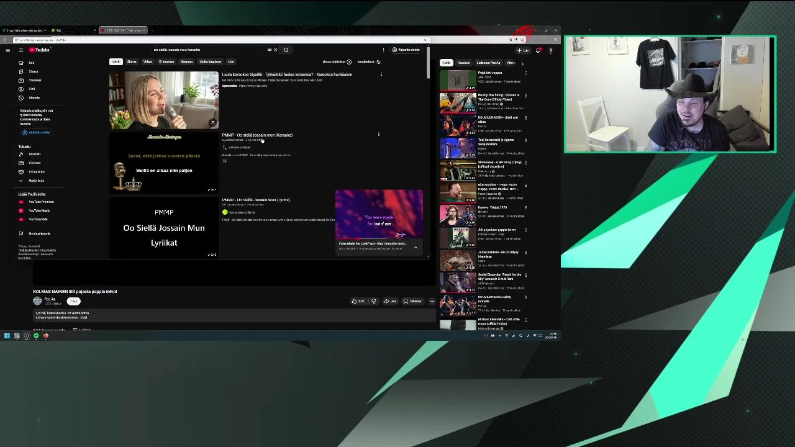Run search with magnifier icon

pos(286,50)
